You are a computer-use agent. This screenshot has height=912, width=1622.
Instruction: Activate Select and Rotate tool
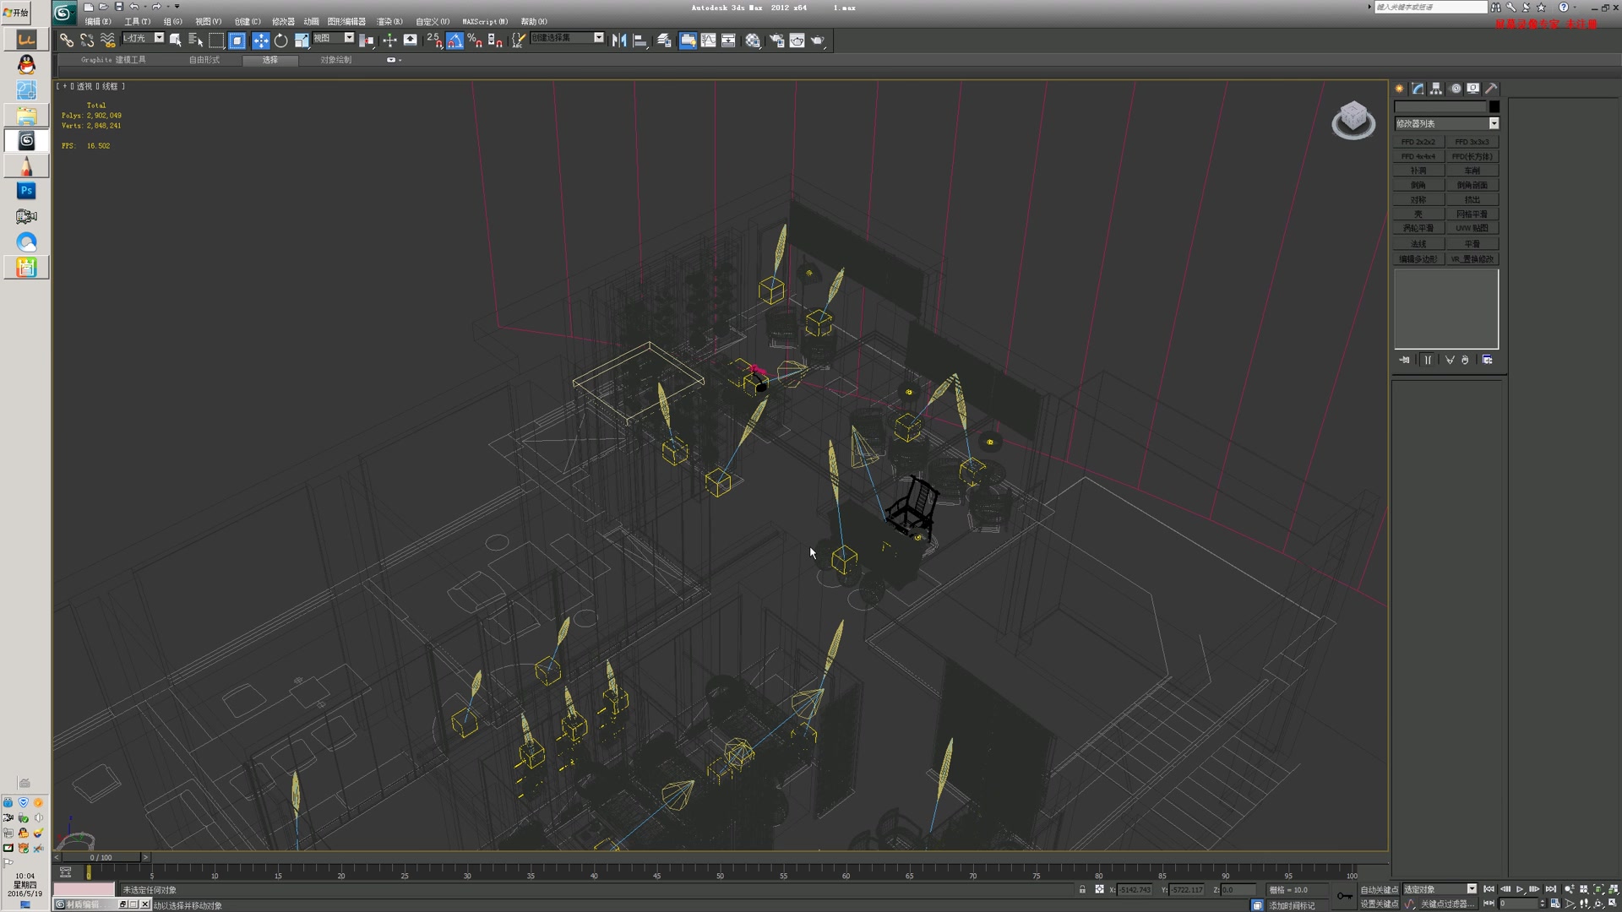point(281,40)
